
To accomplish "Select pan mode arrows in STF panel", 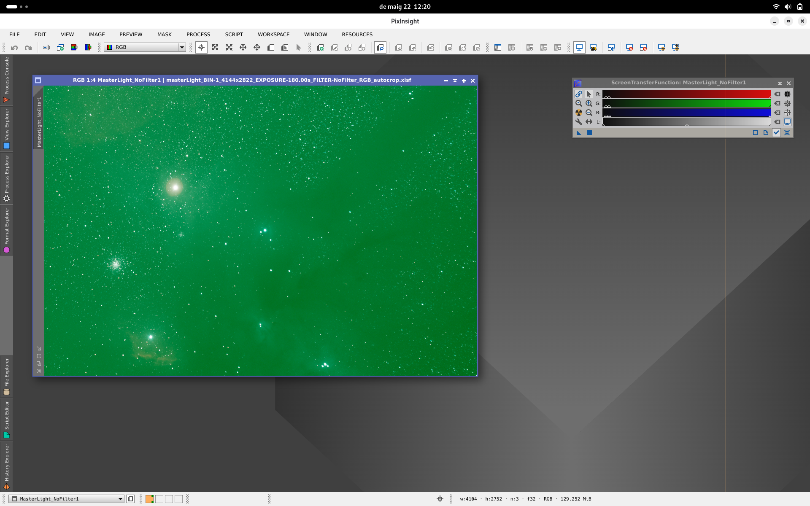I will (589, 122).
